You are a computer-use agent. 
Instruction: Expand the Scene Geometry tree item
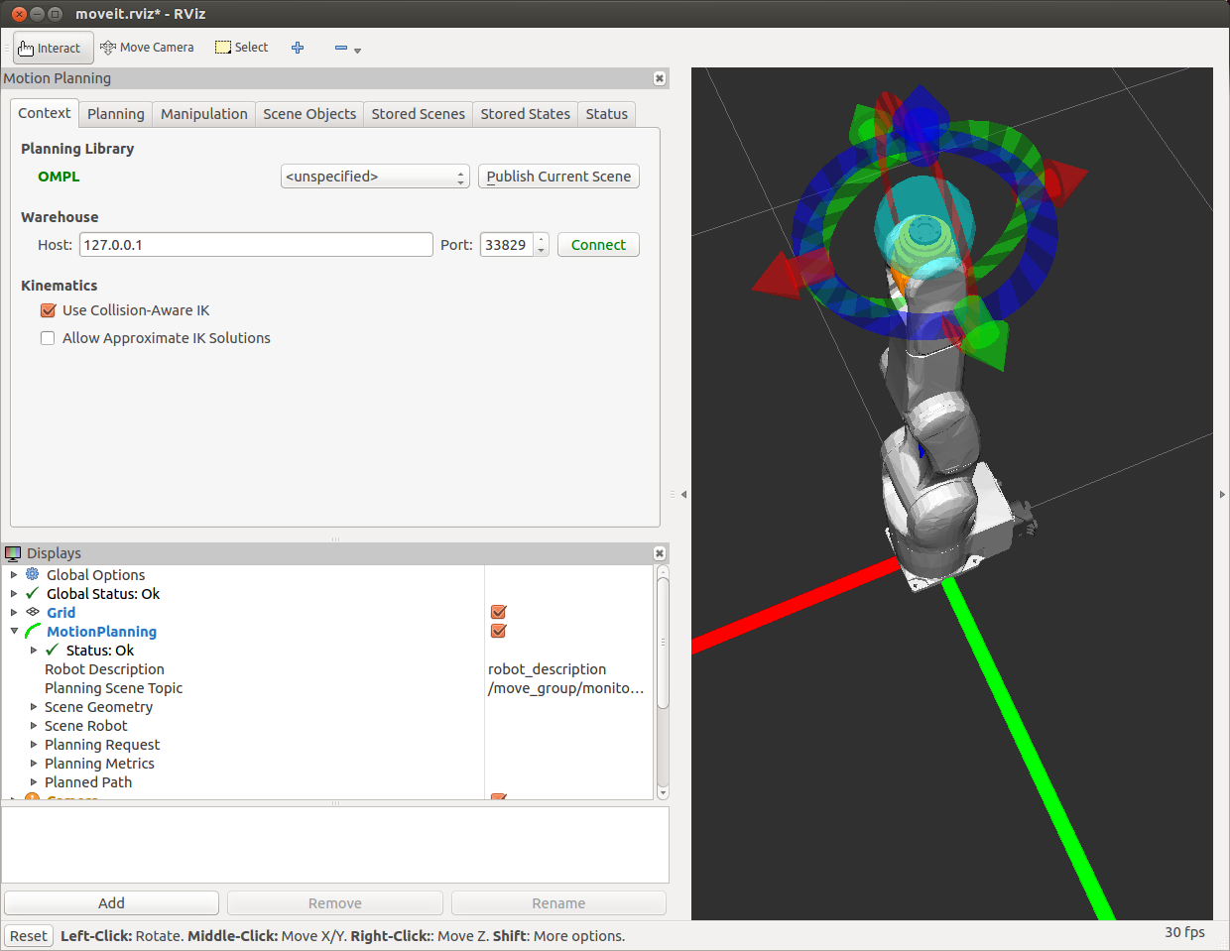pyautogui.click(x=34, y=707)
